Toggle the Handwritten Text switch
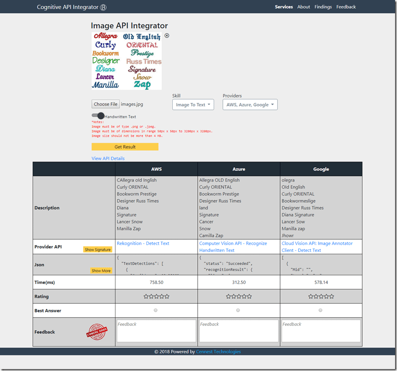The height and width of the screenshot is (371, 397). pos(98,116)
